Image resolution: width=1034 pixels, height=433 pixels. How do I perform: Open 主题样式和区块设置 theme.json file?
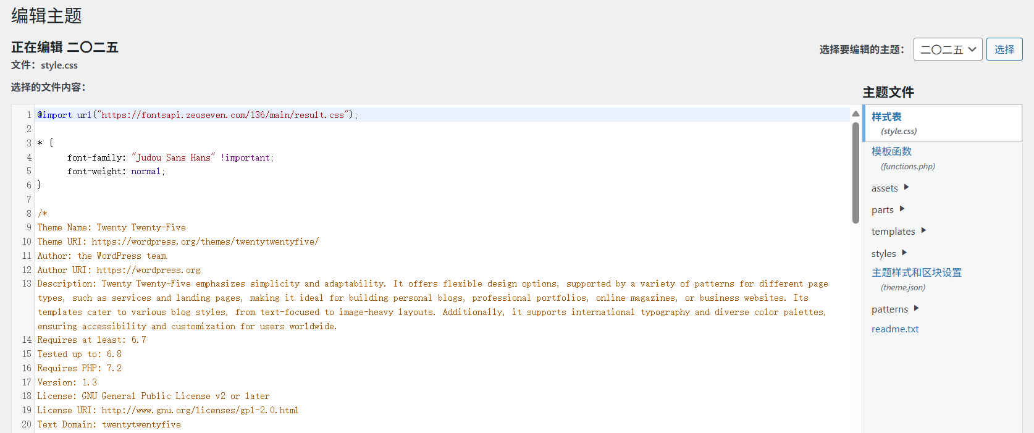(x=916, y=272)
